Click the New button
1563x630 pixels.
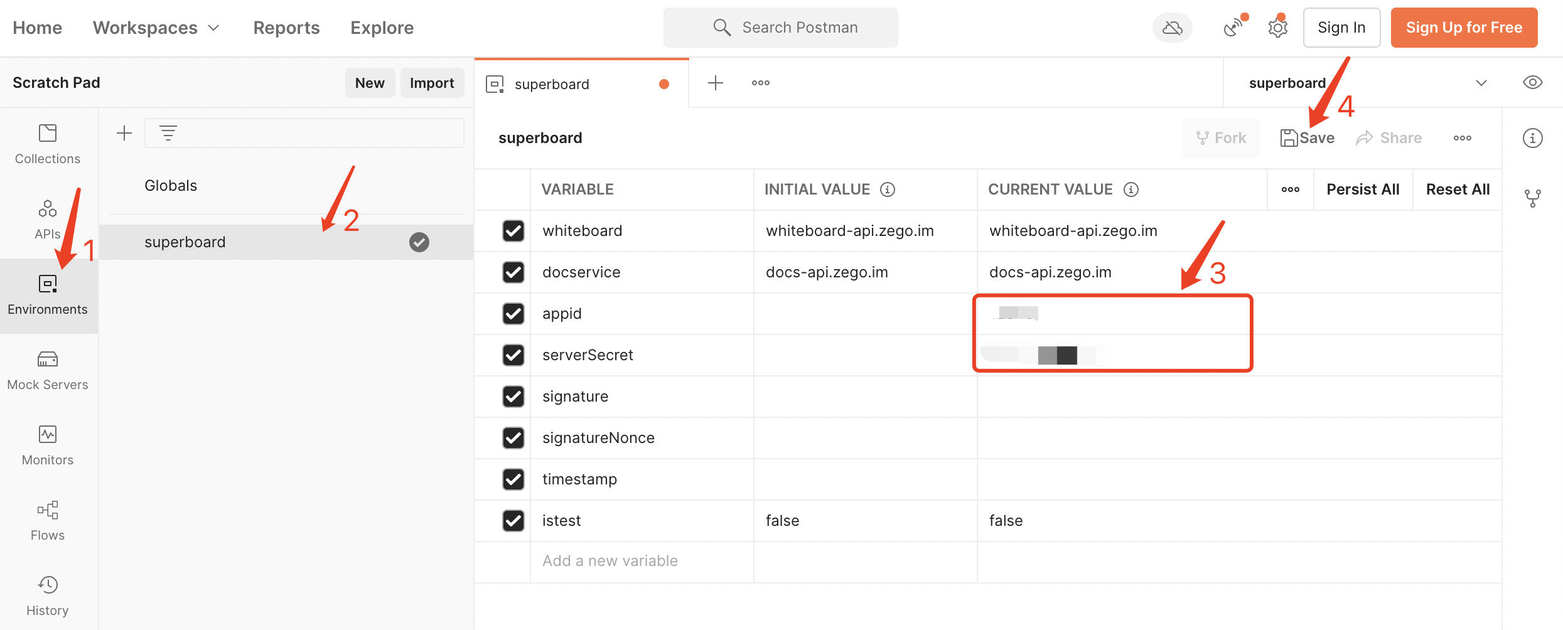tap(370, 83)
